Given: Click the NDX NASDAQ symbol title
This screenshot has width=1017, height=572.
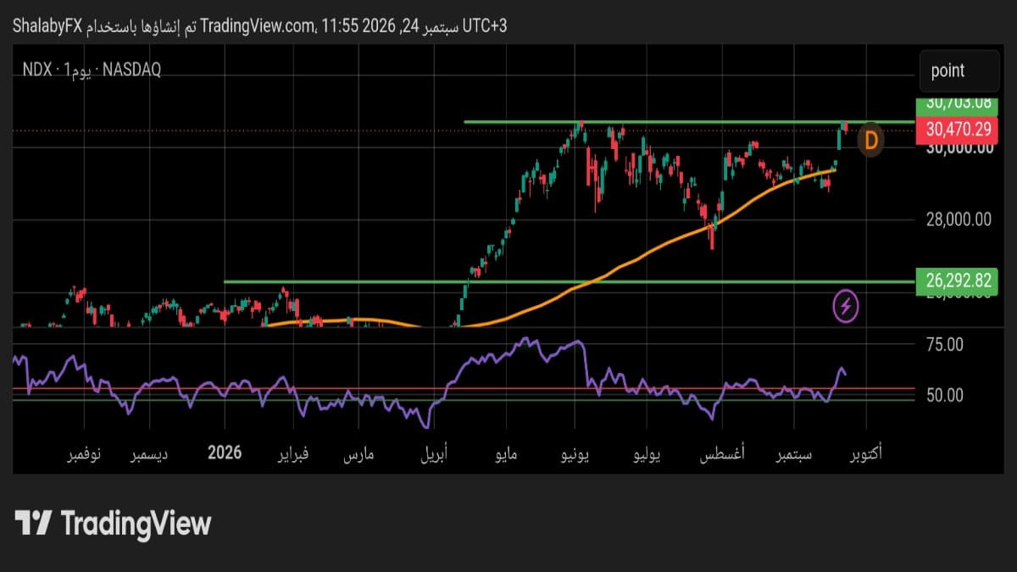Looking at the screenshot, I should pyautogui.click(x=92, y=70).
